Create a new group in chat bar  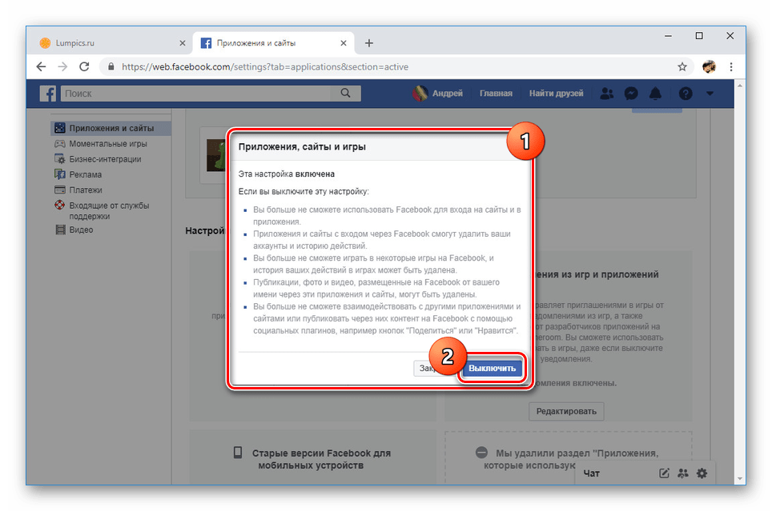click(x=682, y=473)
